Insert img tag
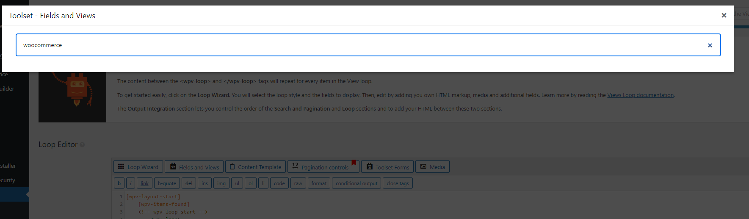 tap(221, 183)
